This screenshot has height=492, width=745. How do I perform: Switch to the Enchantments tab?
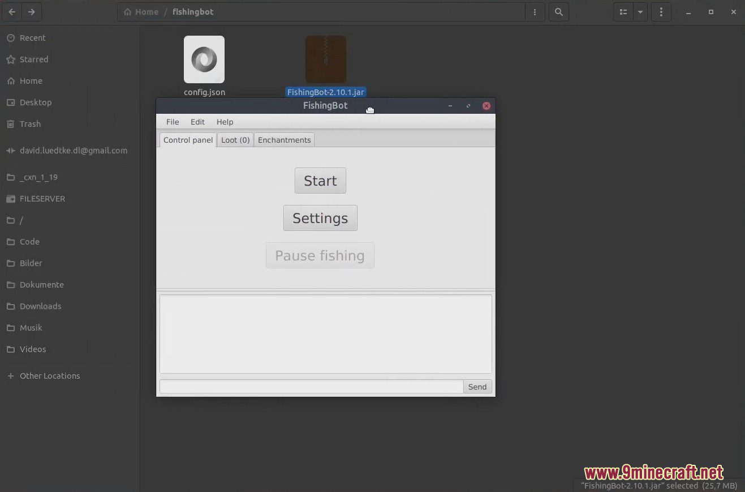(x=284, y=140)
